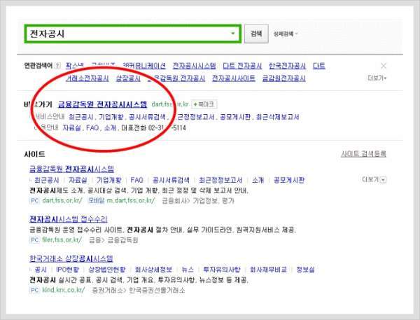Open the 회사상세정보 sublink
The height and width of the screenshot is (320, 420).
click(153, 270)
